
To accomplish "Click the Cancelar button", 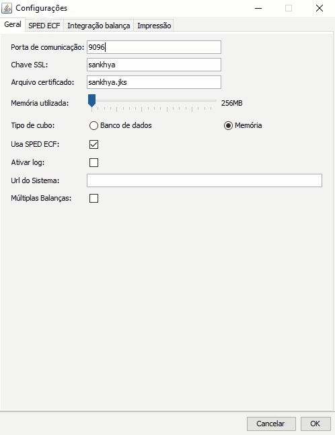I will click(271, 424).
